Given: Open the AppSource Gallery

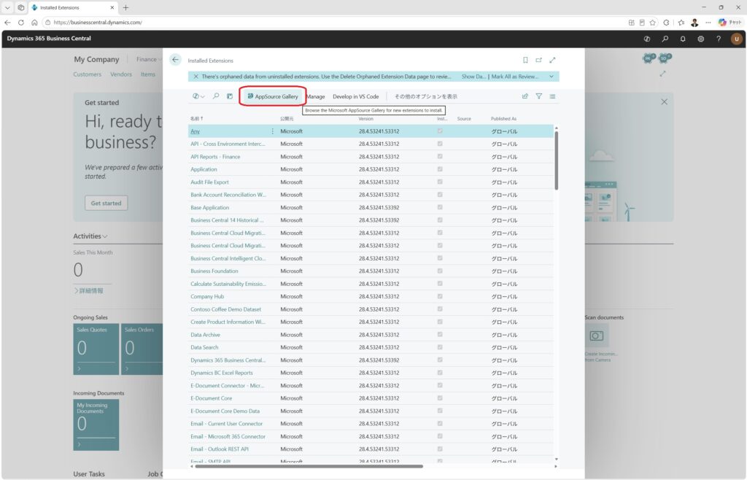Looking at the screenshot, I should pos(273,96).
